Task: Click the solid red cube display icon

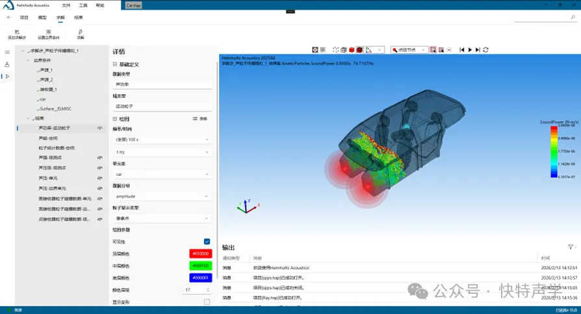Action: click(x=352, y=49)
